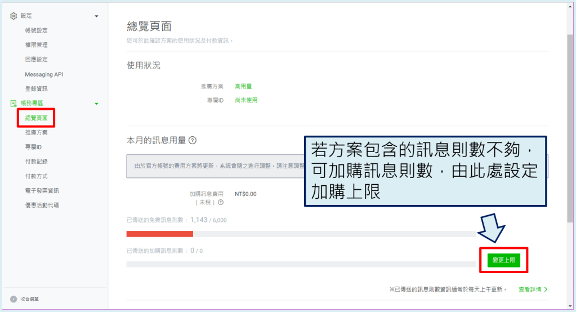Collapse the 帳務專區 section dropdown arrow
Image resolution: width=576 pixels, height=312 pixels.
96,104
